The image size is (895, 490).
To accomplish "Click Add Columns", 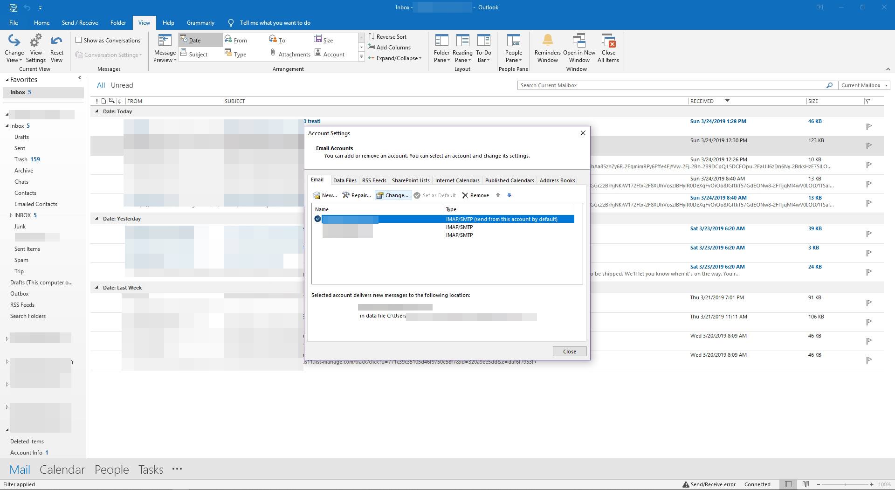I will coord(389,47).
